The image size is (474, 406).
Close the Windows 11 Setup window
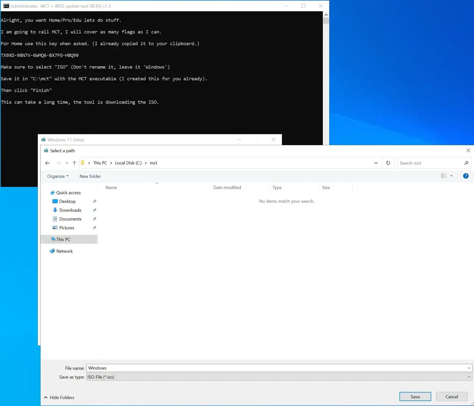pyautogui.click(x=274, y=140)
